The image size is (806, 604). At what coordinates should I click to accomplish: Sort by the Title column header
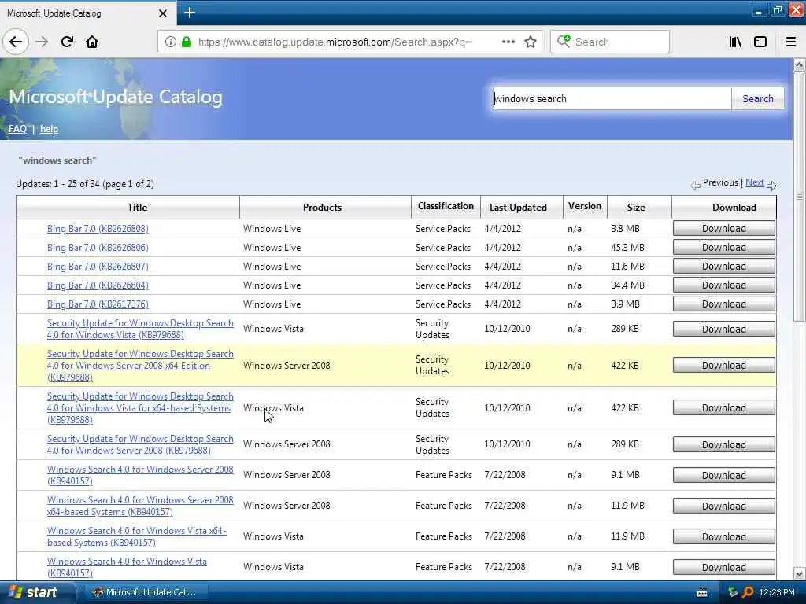(x=137, y=208)
